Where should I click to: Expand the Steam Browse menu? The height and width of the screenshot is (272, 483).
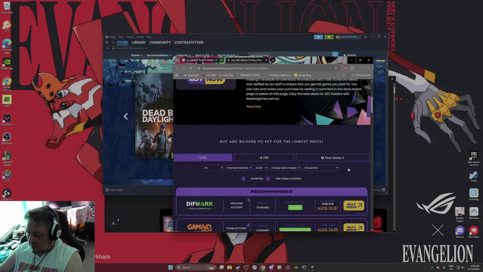(x=137, y=55)
